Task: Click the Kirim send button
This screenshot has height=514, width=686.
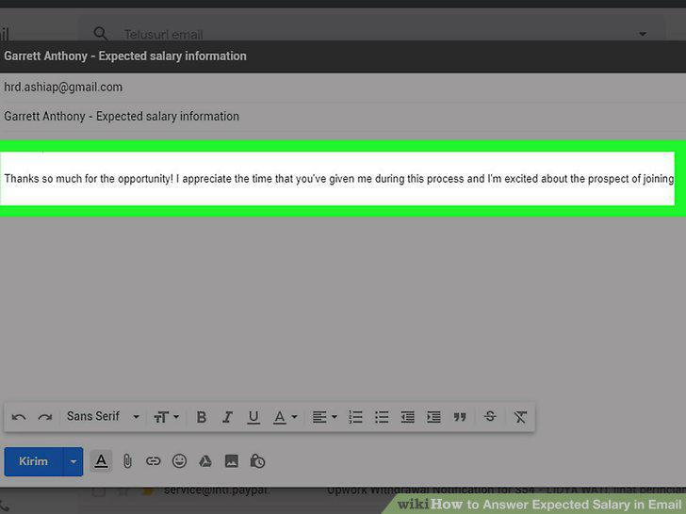Action: point(33,461)
